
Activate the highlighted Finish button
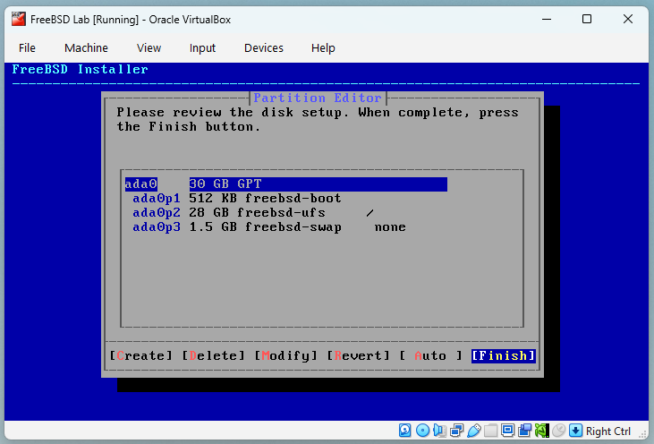(504, 355)
